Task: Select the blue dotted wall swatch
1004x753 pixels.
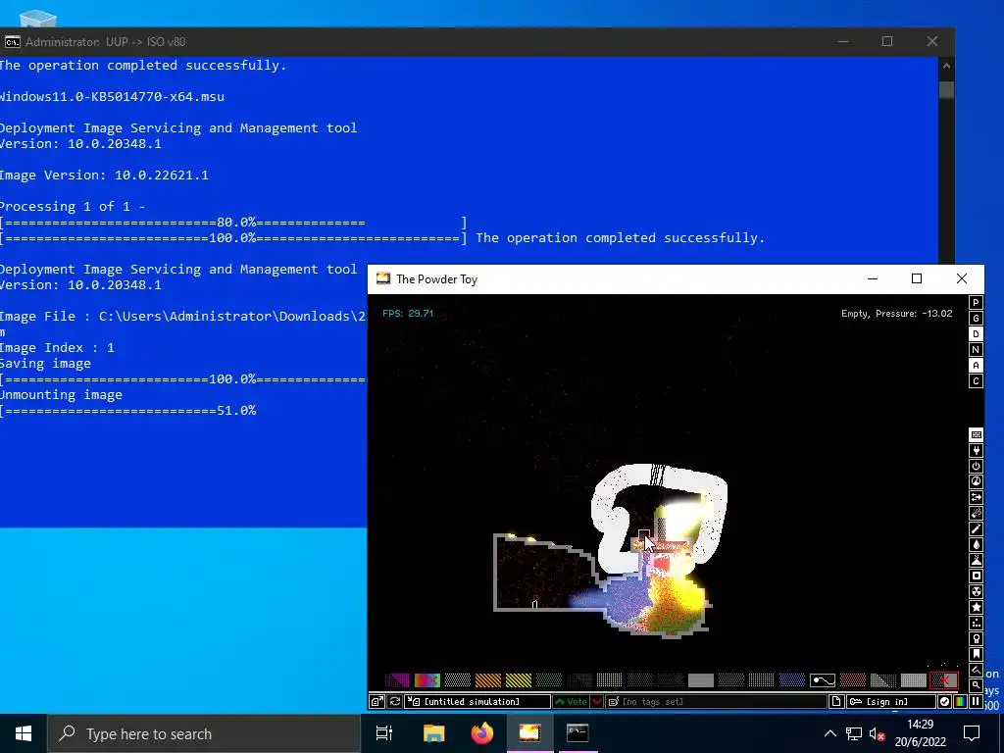Action: click(791, 680)
